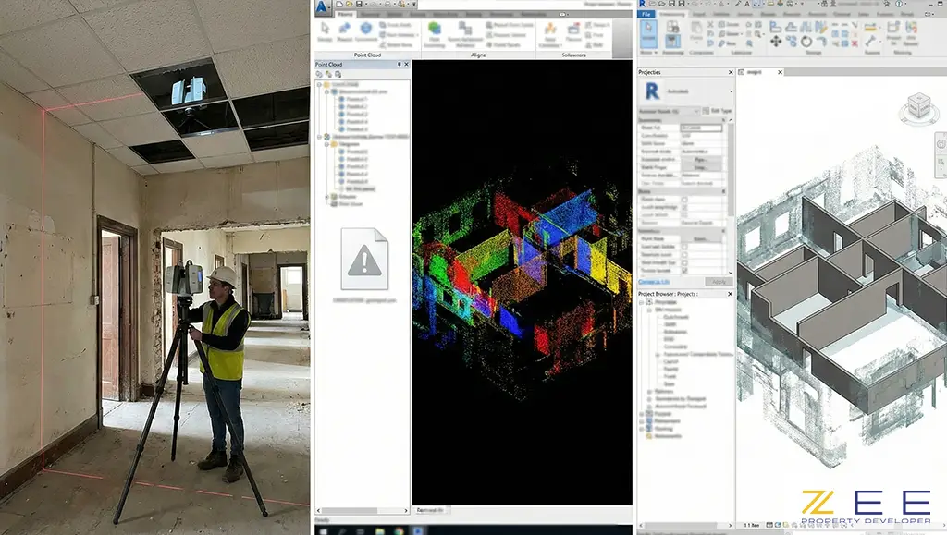The image size is (947, 535).
Task: Collapse the top root node in Point Cloud tree
Action: [x=319, y=84]
